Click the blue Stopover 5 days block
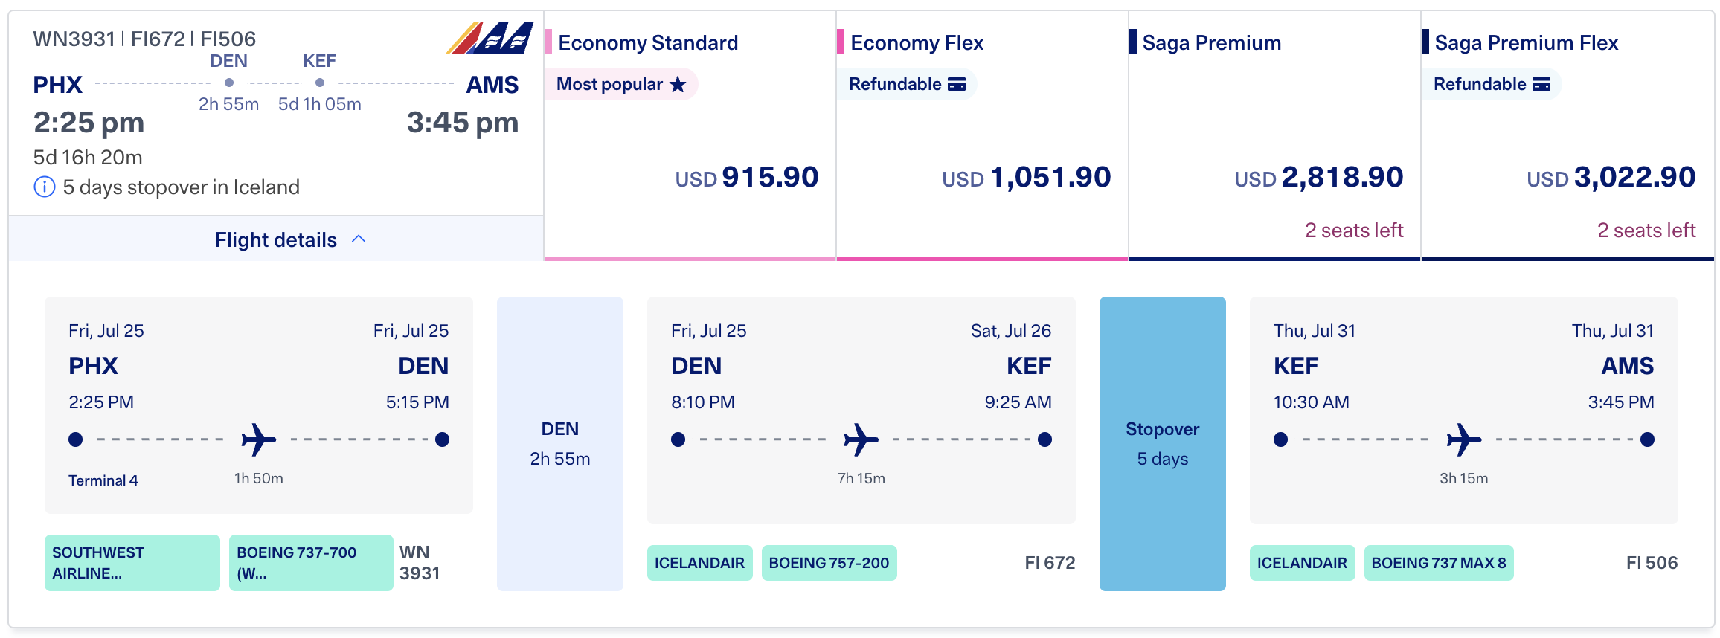The width and height of the screenshot is (1720, 638). (1162, 442)
